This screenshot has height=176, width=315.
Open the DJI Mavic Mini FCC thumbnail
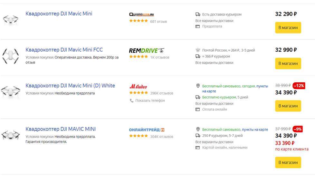[11, 56]
